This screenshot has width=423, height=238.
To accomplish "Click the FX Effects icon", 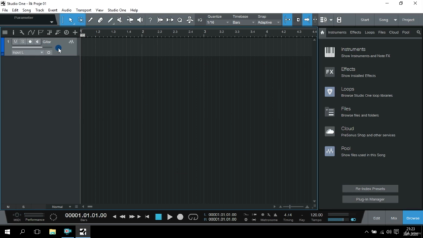I will [329, 72].
